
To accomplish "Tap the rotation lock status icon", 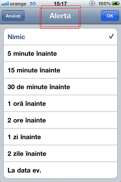I will pos(92,4).
